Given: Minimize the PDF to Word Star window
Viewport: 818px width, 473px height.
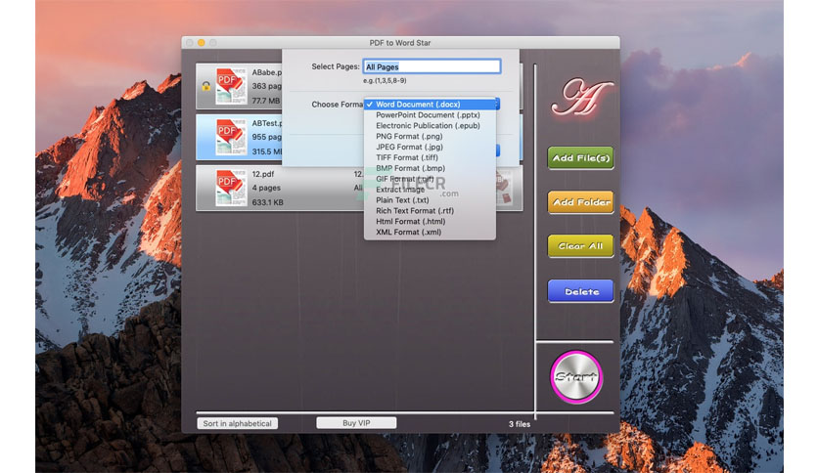Looking at the screenshot, I should click(202, 43).
